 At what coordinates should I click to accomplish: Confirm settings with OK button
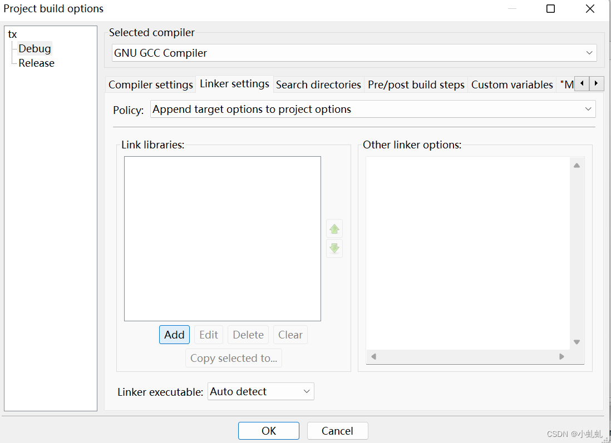tap(268, 431)
